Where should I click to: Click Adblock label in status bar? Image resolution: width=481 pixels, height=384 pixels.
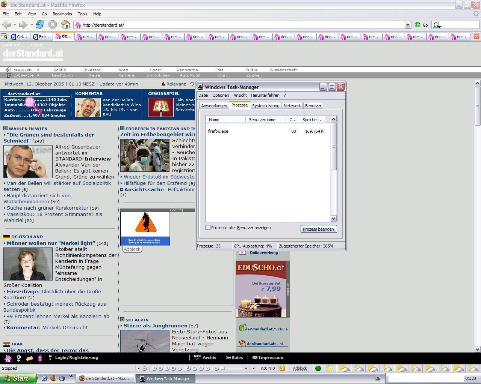(x=300, y=368)
